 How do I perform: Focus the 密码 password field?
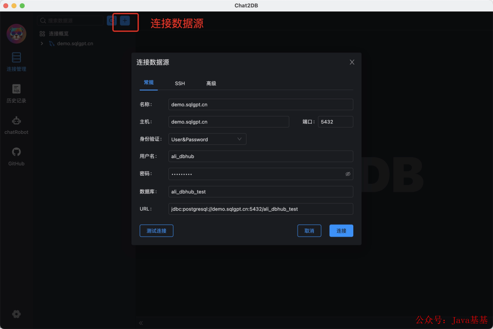261,174
